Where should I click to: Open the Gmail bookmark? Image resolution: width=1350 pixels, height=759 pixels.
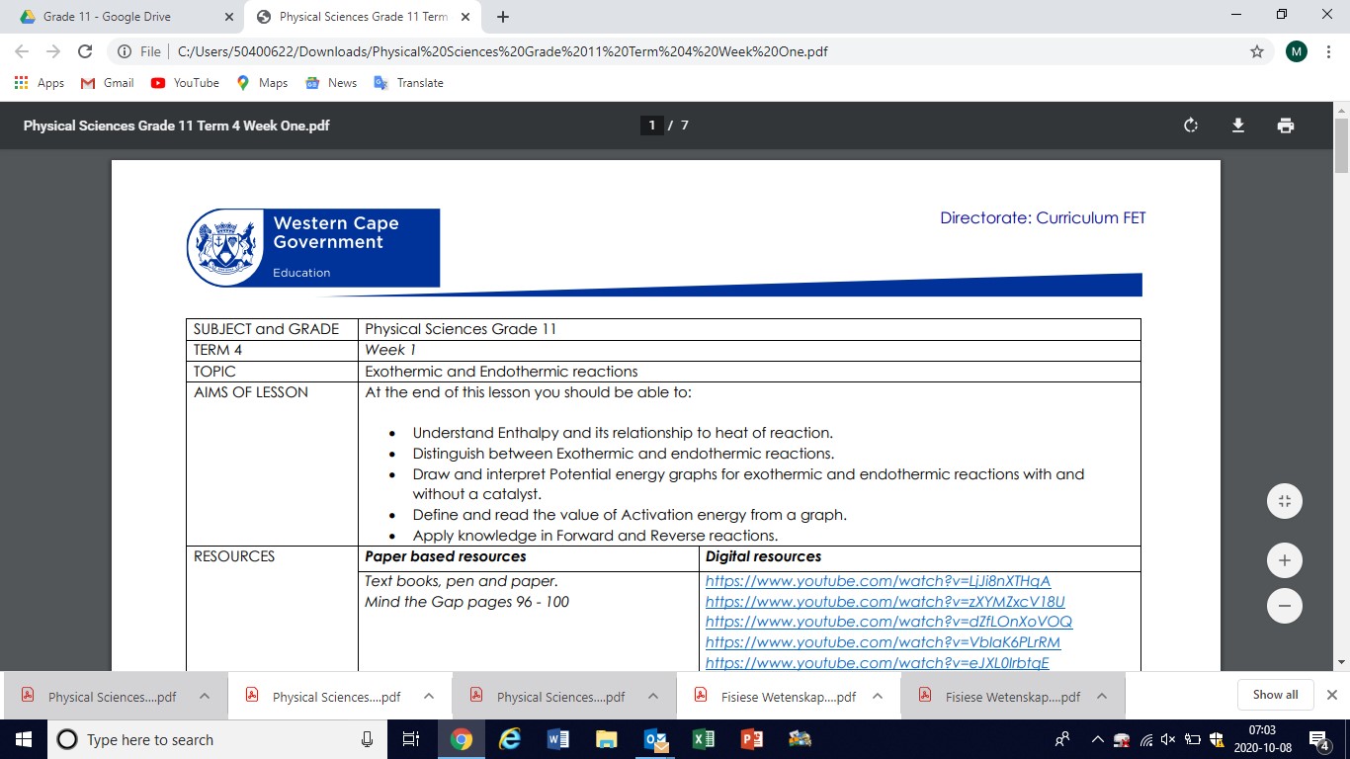107,83
